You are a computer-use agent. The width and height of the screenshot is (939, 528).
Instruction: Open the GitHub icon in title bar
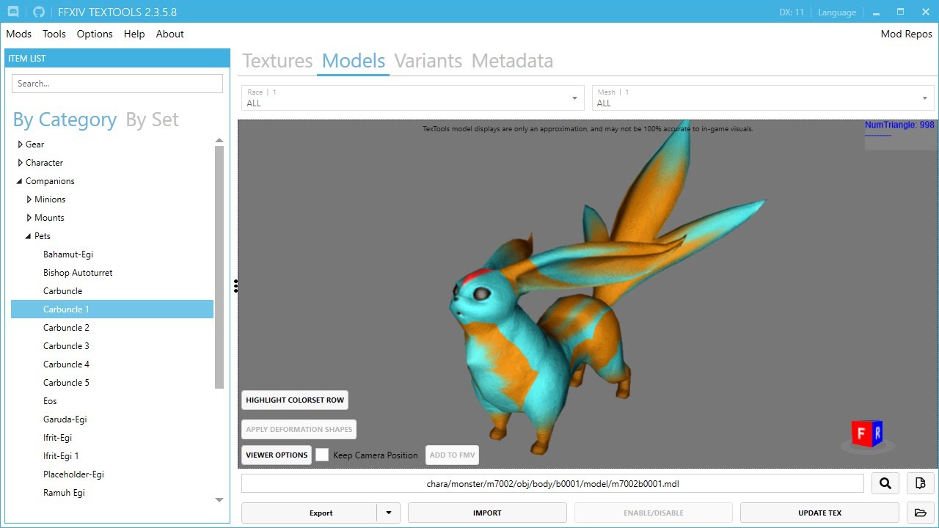click(x=39, y=12)
